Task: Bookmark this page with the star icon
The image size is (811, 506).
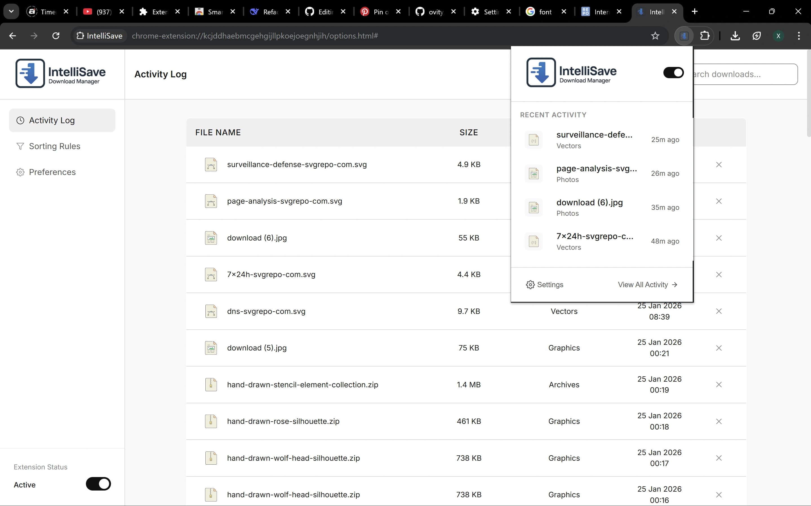Action: click(655, 36)
